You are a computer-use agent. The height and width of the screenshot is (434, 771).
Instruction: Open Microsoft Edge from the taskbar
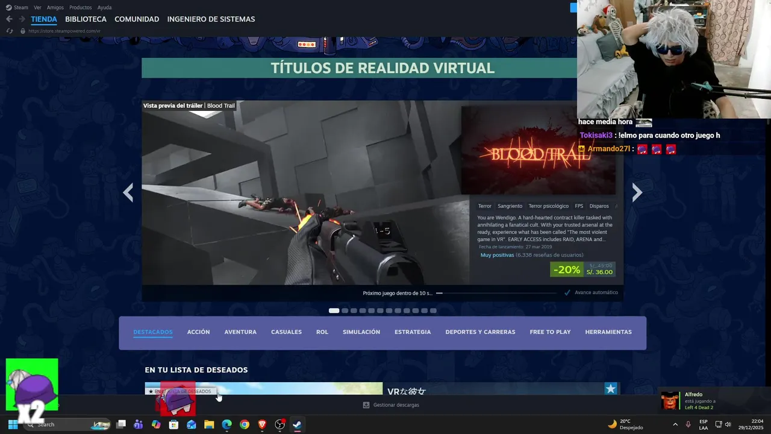point(226,424)
